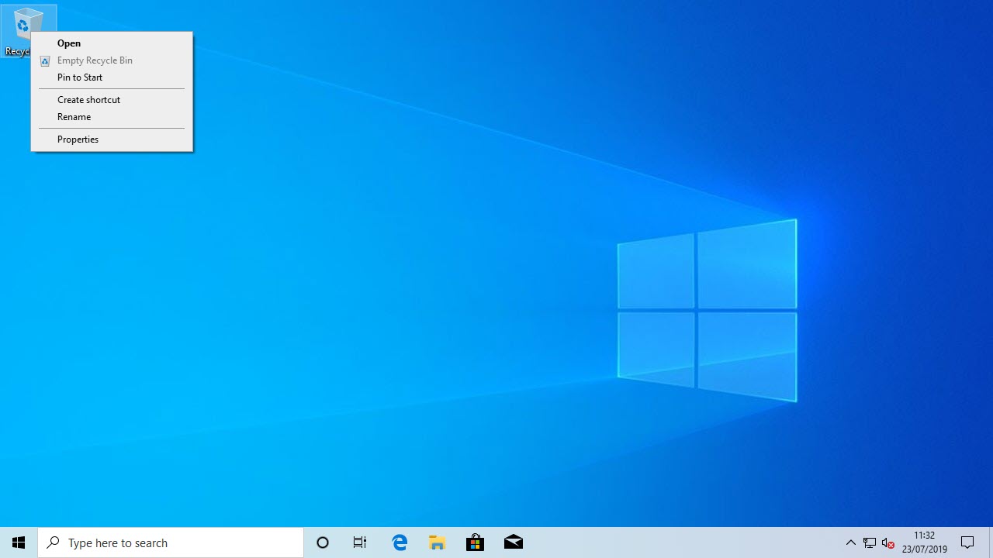This screenshot has height=558, width=993.
Task: Click the 'Type here to search' box
Action: (171, 542)
